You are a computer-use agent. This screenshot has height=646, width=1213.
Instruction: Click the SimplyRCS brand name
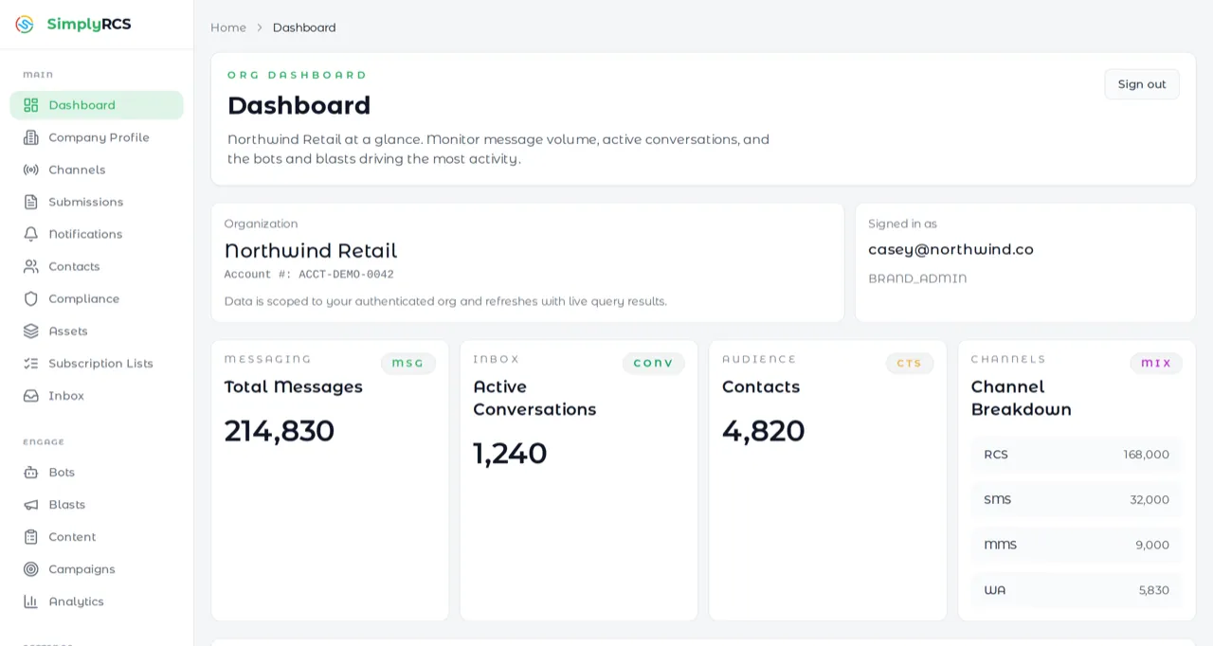click(x=89, y=25)
